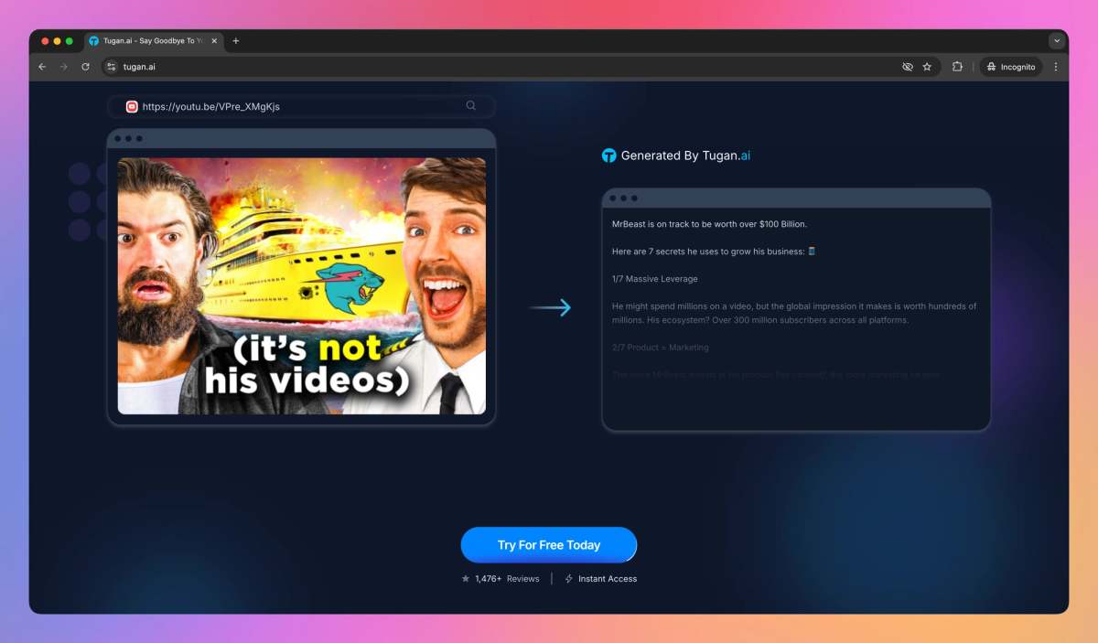Bookmark this page with the star icon
Viewport: 1098px width, 643px height.
(x=927, y=67)
